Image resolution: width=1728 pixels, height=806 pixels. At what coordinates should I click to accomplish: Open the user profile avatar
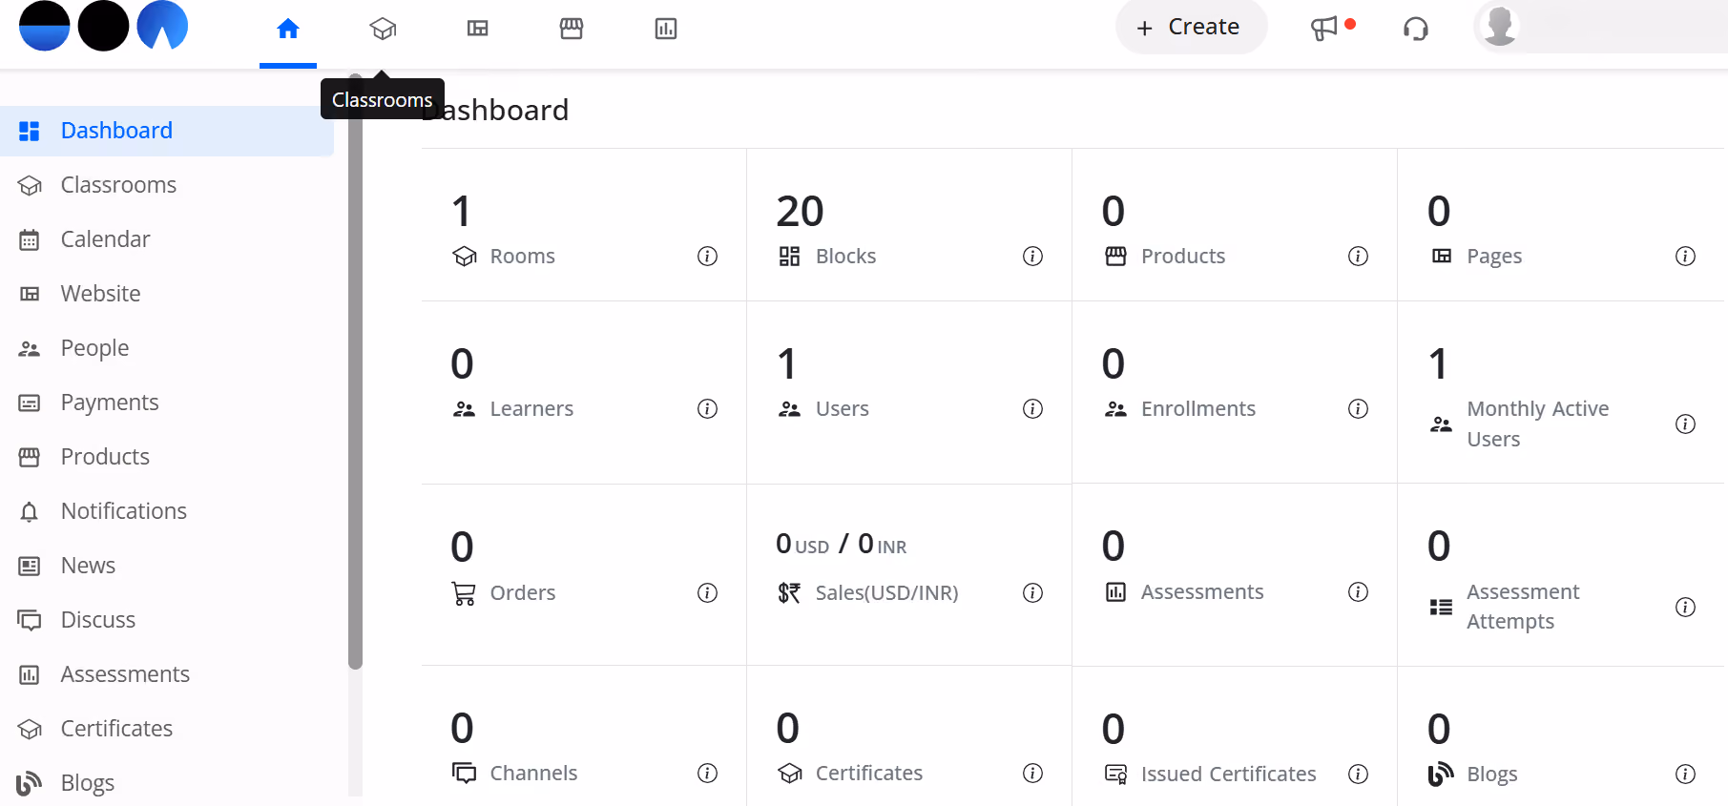(1500, 26)
